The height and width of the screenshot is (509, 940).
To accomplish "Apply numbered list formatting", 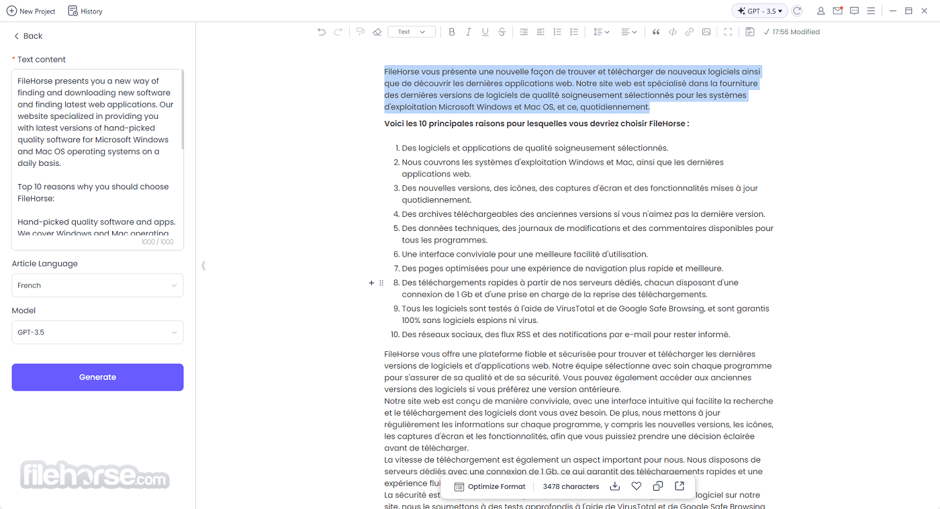I will tap(557, 32).
